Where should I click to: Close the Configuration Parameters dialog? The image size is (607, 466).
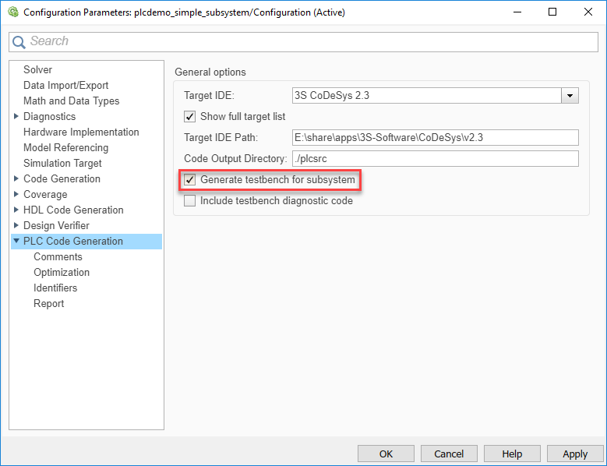[x=588, y=12]
